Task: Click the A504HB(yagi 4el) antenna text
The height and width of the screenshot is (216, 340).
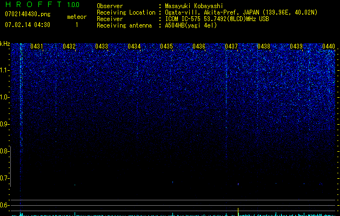Action: tap(191, 25)
